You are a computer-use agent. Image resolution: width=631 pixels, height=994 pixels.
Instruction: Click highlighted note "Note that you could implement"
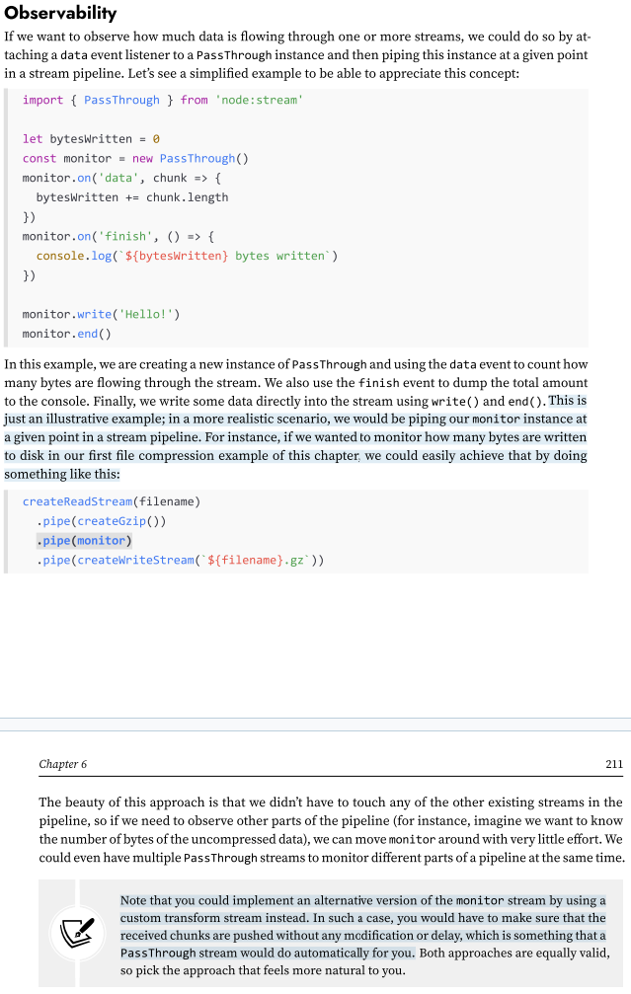[362, 927]
